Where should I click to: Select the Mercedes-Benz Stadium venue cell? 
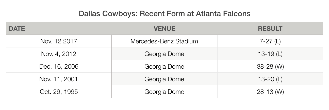[x=164, y=41]
